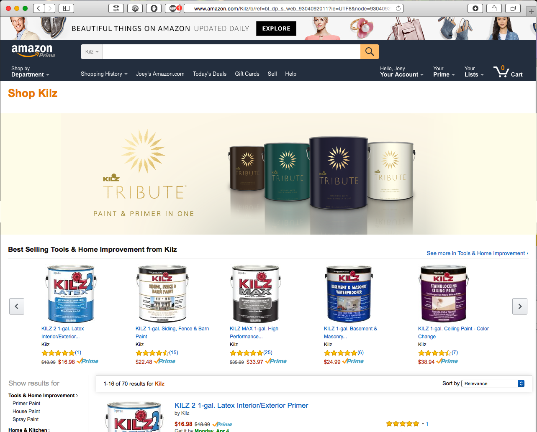Click the Adblock Plus extension icon
The image size is (537, 432).
click(x=173, y=8)
